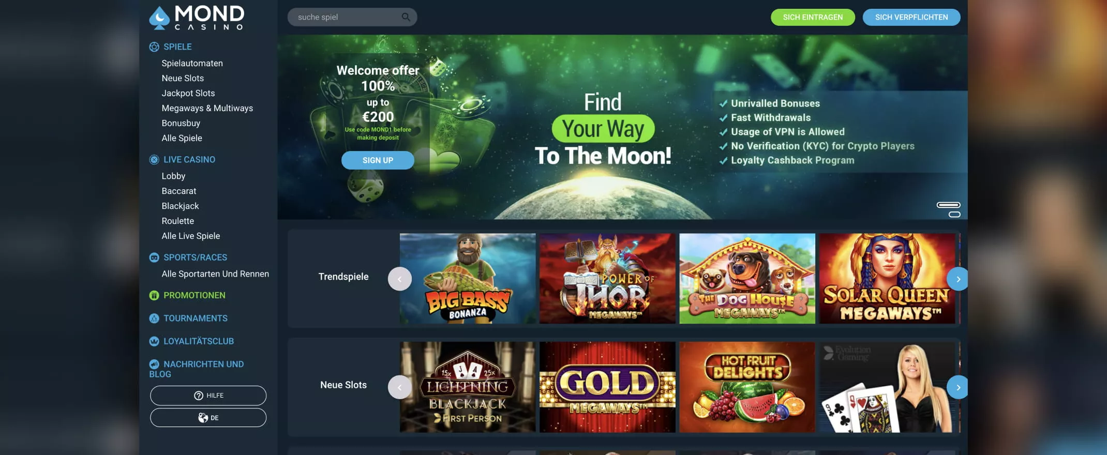This screenshot has width=1107, height=455.
Task: Open the Loyalitätsclub crown icon
Action: click(154, 341)
